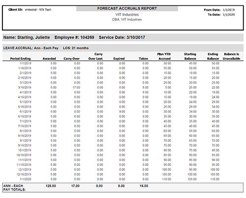Select period ending date 6/16/2019
The height and width of the screenshot is (198, 246).
click(25, 116)
